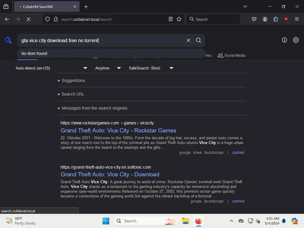Go back to previous page

tap(7, 19)
